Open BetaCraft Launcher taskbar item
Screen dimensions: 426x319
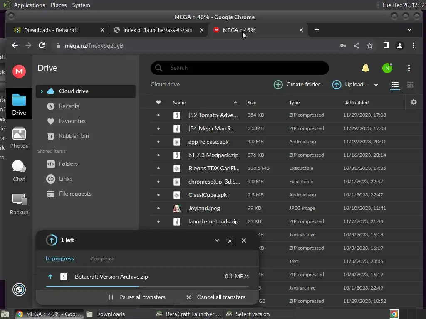[x=188, y=314]
